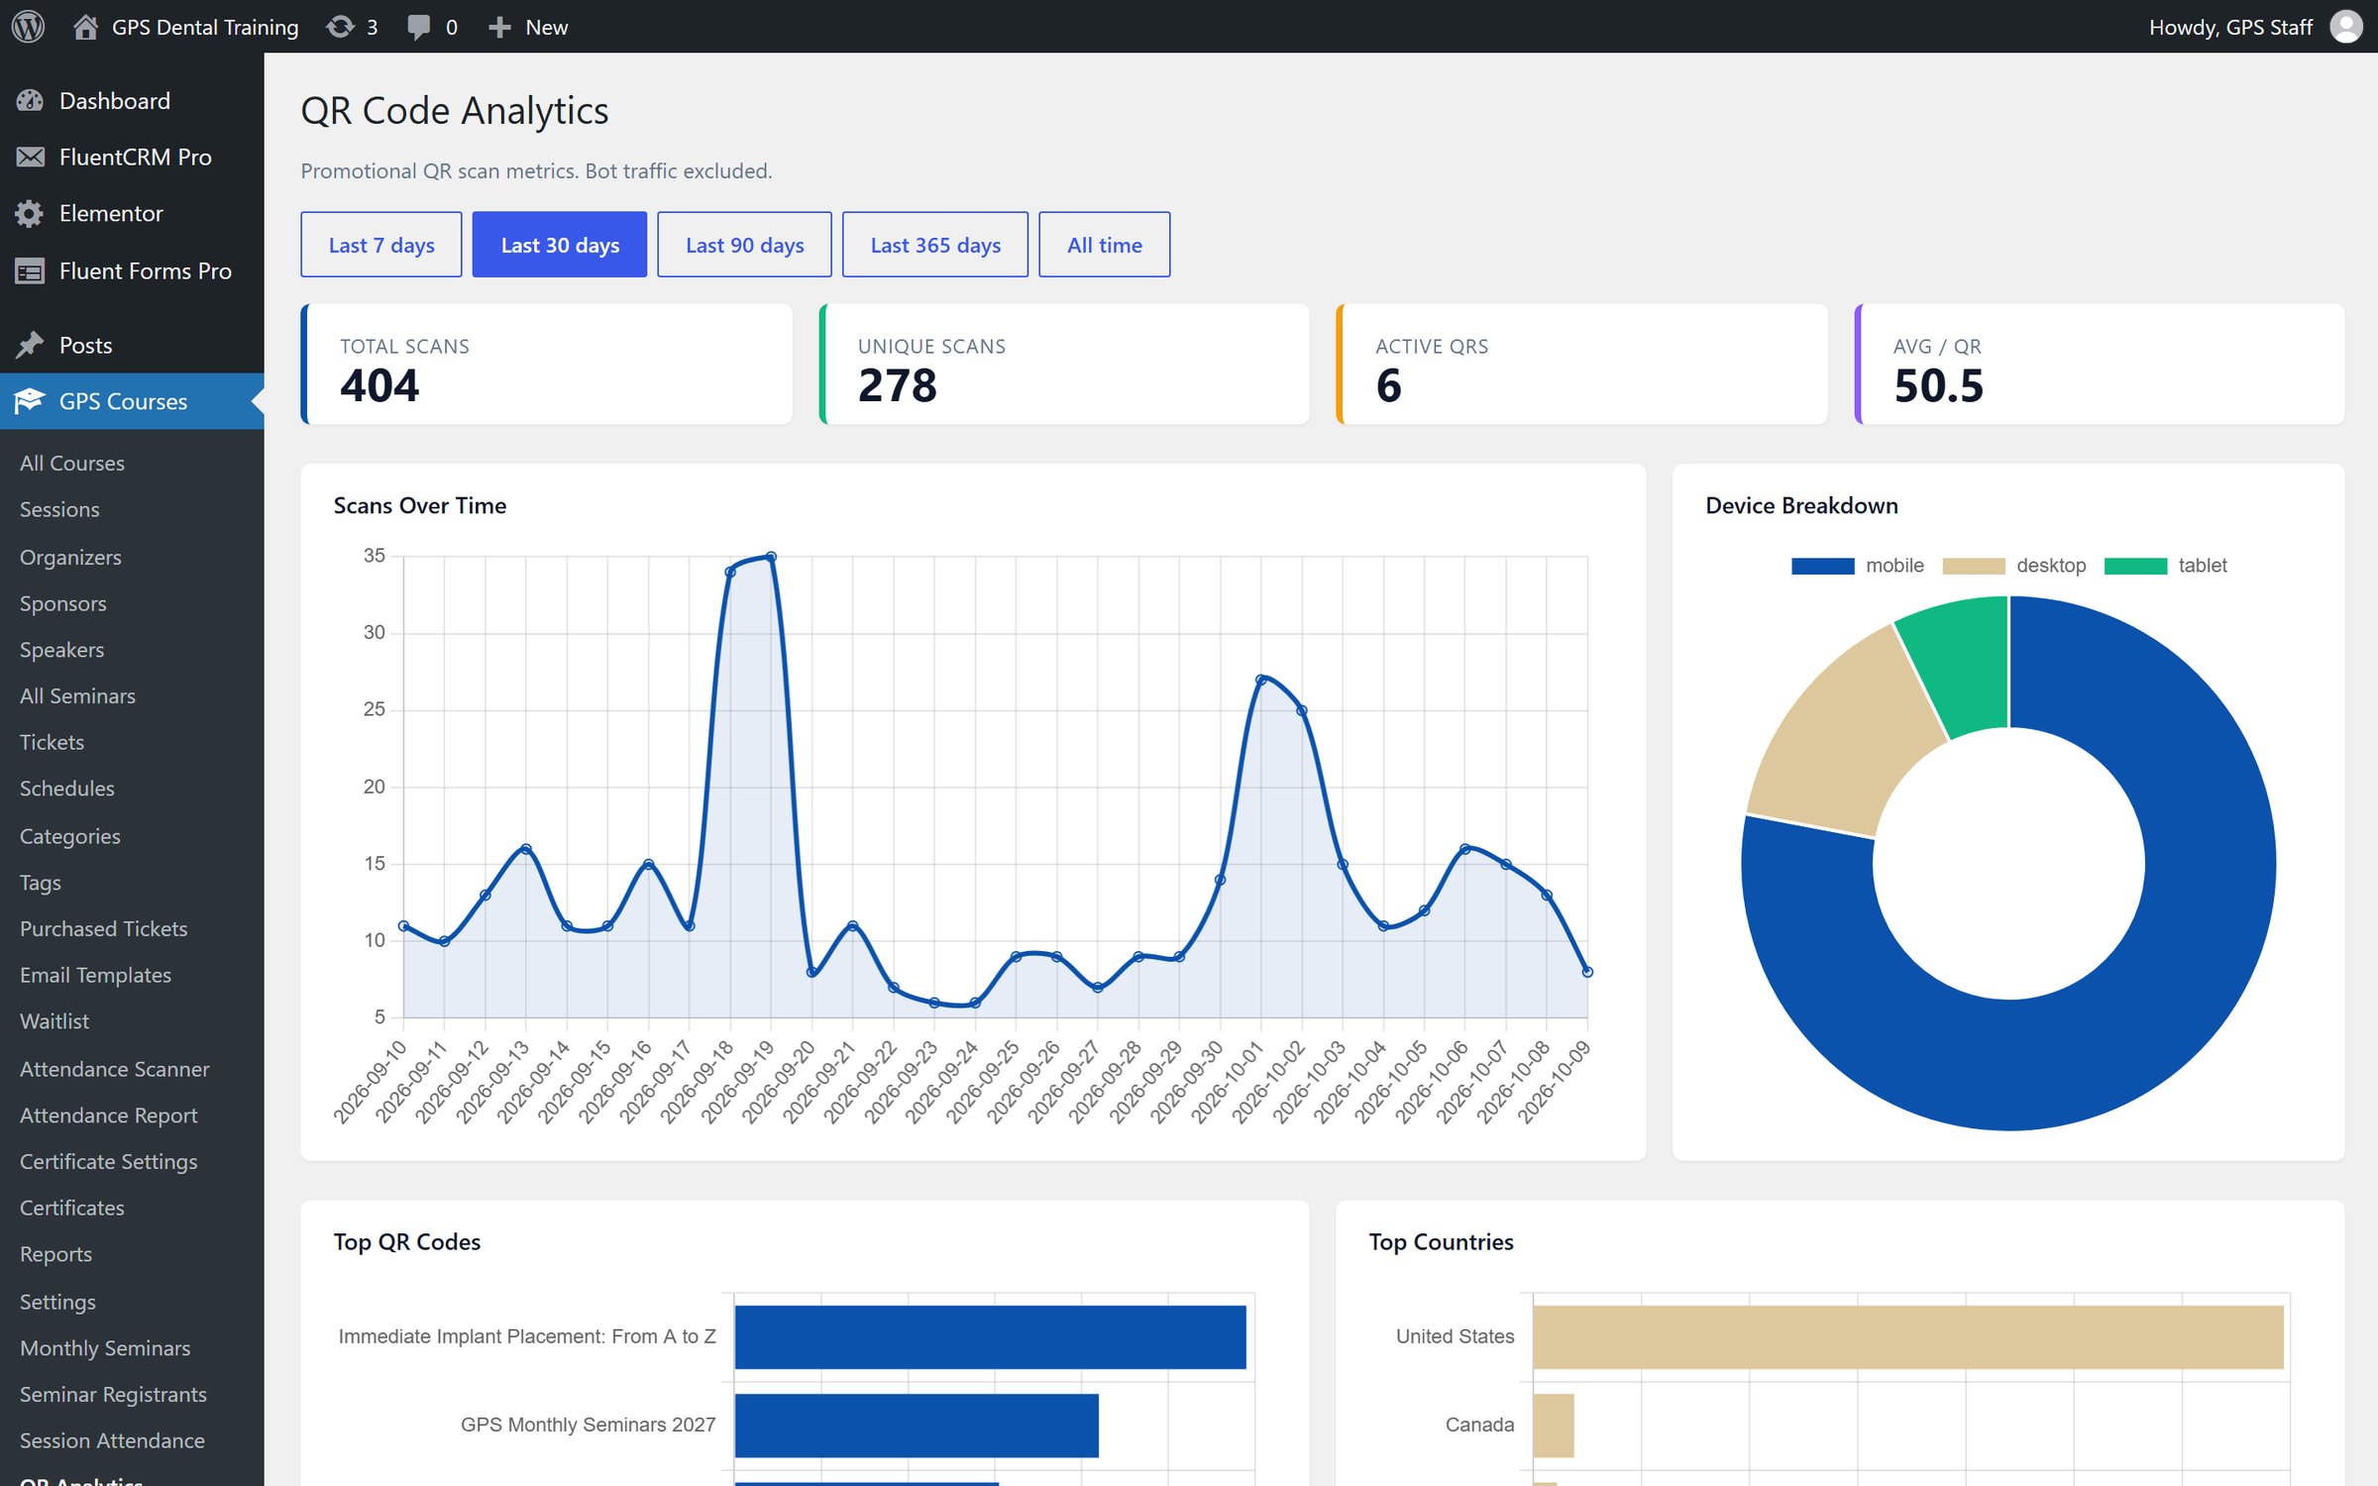
Task: Click the Unique Scans 278 card
Action: point(1064,365)
